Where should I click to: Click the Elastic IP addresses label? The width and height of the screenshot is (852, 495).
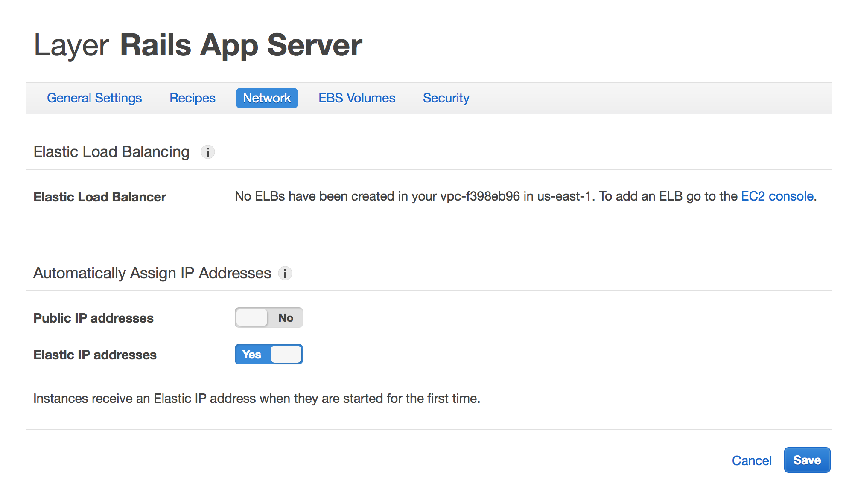click(95, 355)
